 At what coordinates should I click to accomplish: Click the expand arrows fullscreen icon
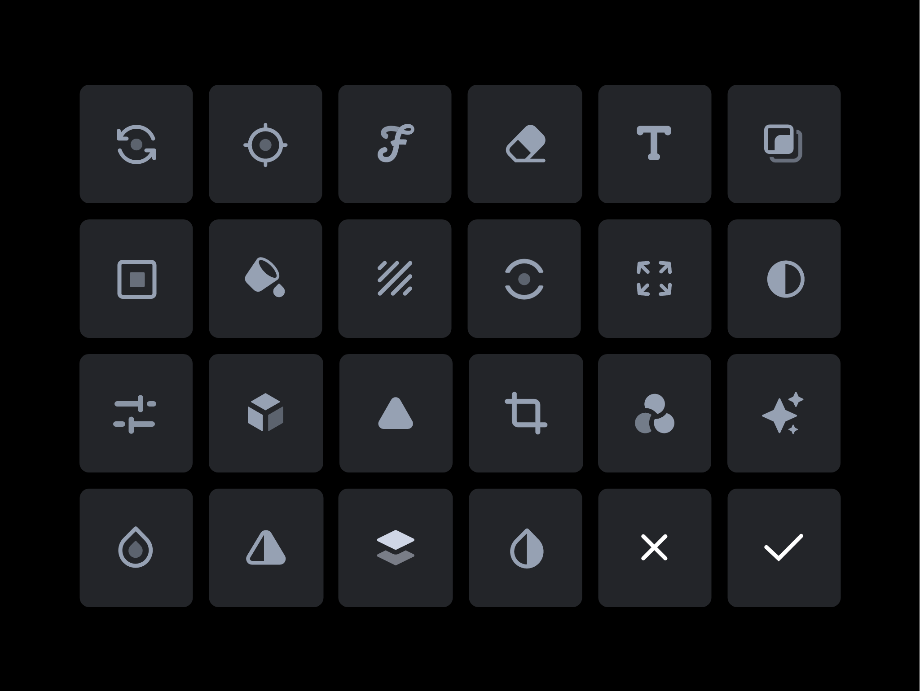coord(654,279)
